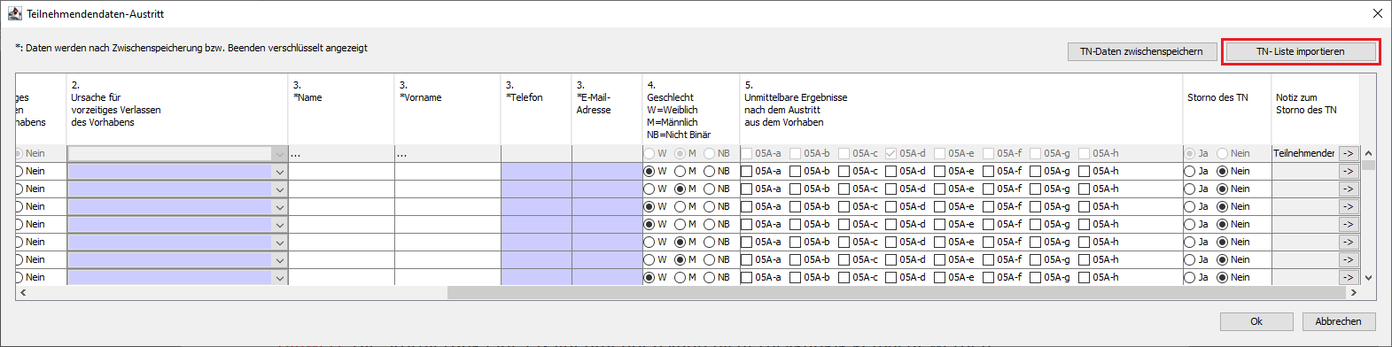Image resolution: width=1392 pixels, height=347 pixels.
Task: Click the -> button in the bottom row
Action: (x=1348, y=277)
